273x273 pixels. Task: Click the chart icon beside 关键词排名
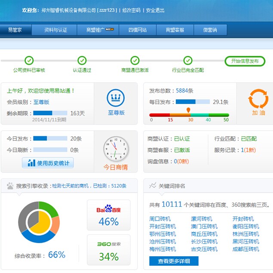tap(153, 186)
